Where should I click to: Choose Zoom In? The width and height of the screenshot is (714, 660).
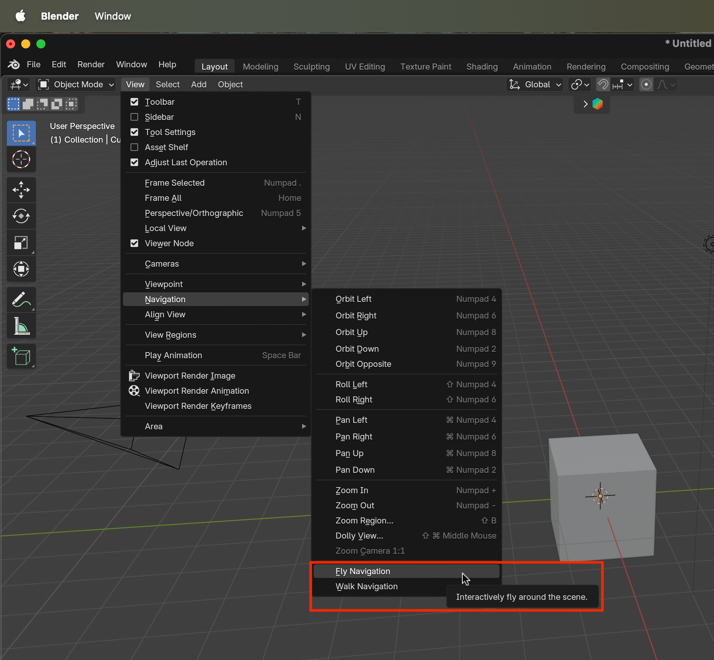point(406,490)
